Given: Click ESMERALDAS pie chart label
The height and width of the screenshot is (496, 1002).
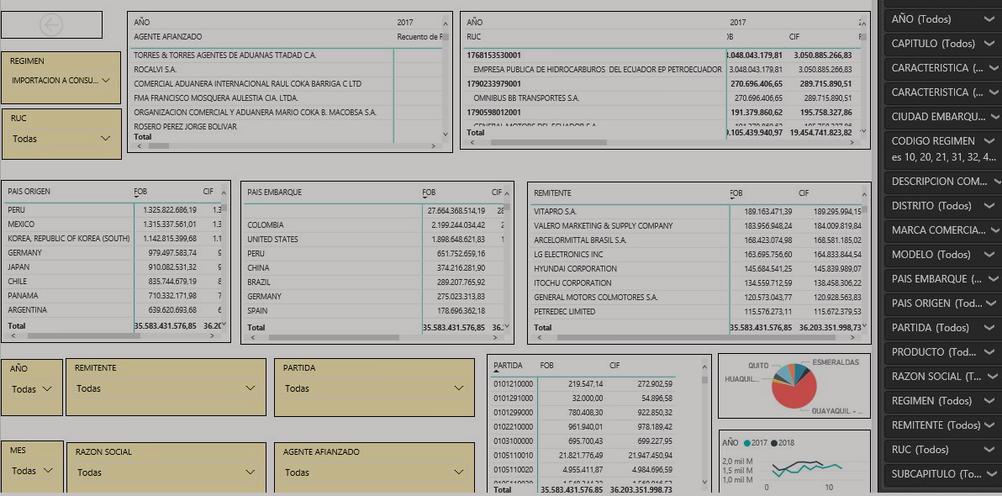Looking at the screenshot, I should tap(836, 361).
